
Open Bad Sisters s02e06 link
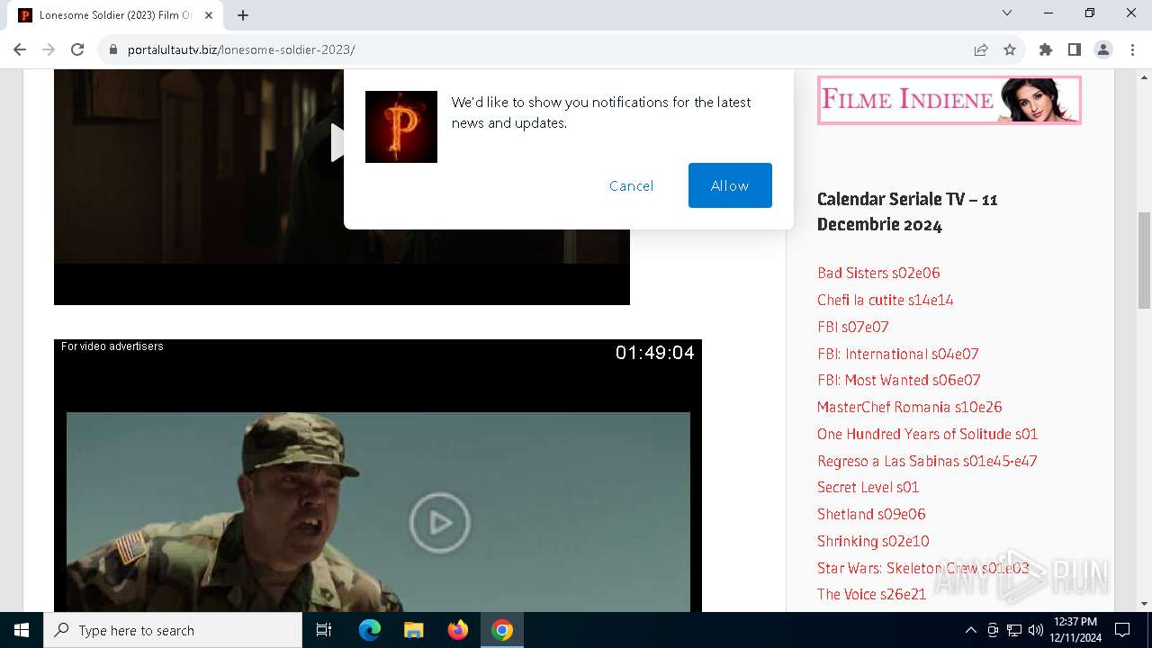point(878,273)
